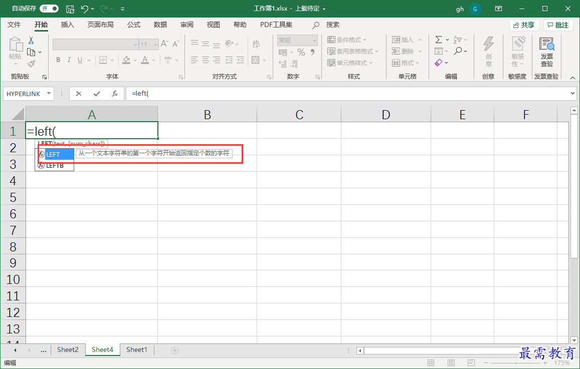The width and height of the screenshot is (580, 369).
Task: Open the 单元格样式 dropdown
Action: pyautogui.click(x=350, y=63)
